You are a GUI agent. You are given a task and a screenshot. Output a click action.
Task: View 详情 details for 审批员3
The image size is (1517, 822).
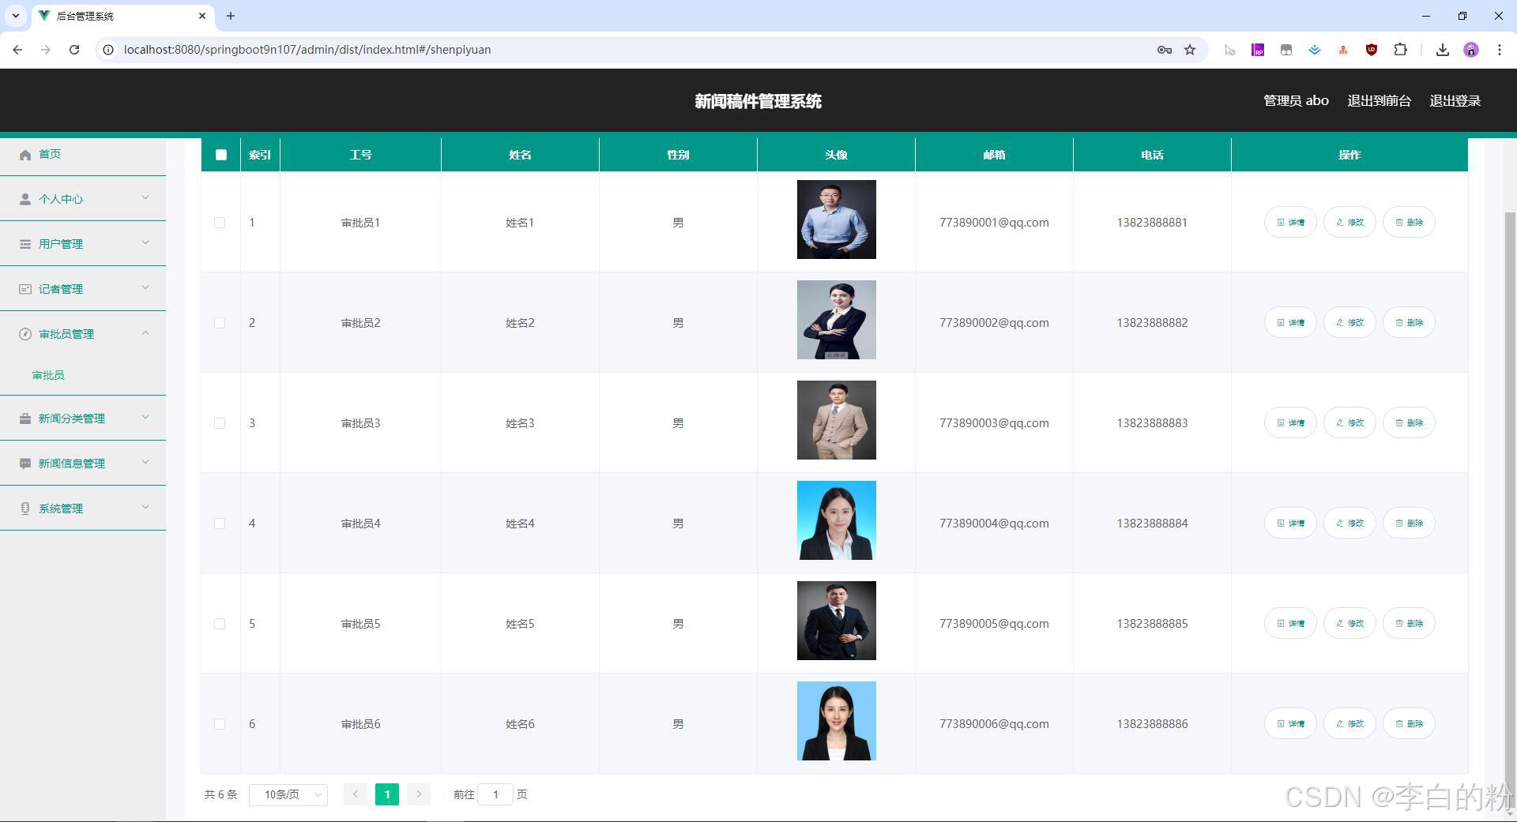click(x=1290, y=422)
